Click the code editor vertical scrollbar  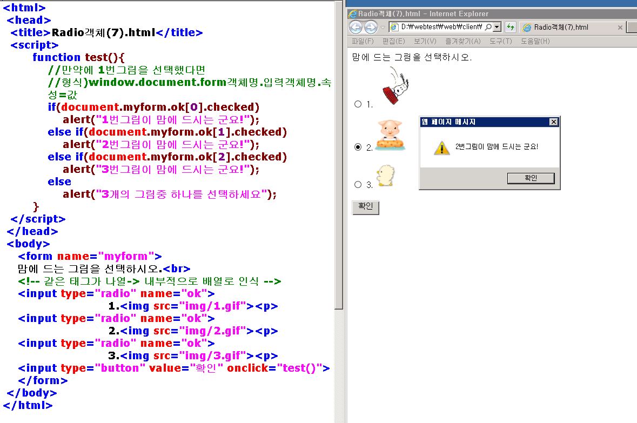339,155
